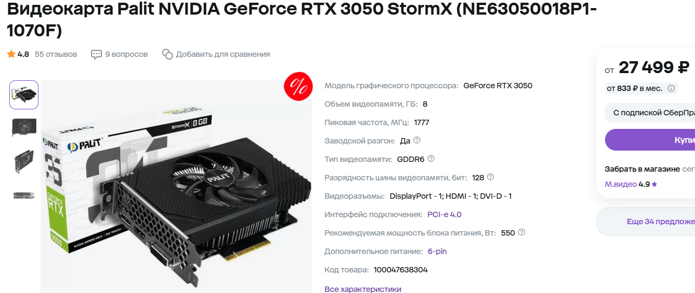
Task: Select the second thumbnail showing card front
Action: pyautogui.click(x=24, y=128)
